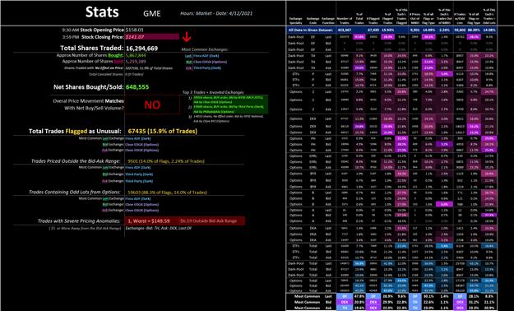
Task: Click the "GME" ticker label
Action: (152, 13)
